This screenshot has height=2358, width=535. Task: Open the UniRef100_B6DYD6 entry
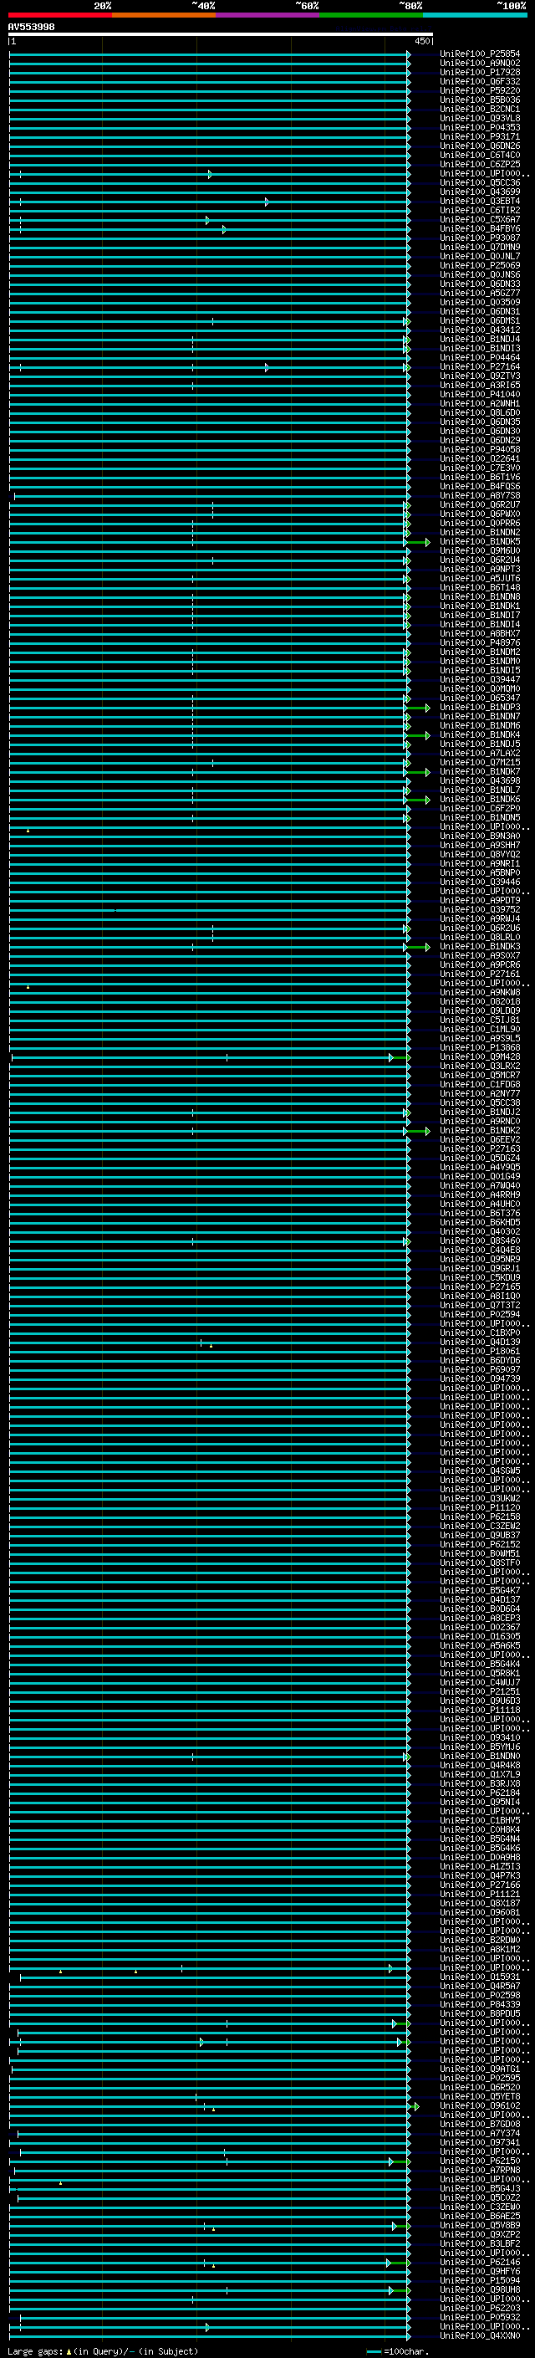(x=480, y=1360)
